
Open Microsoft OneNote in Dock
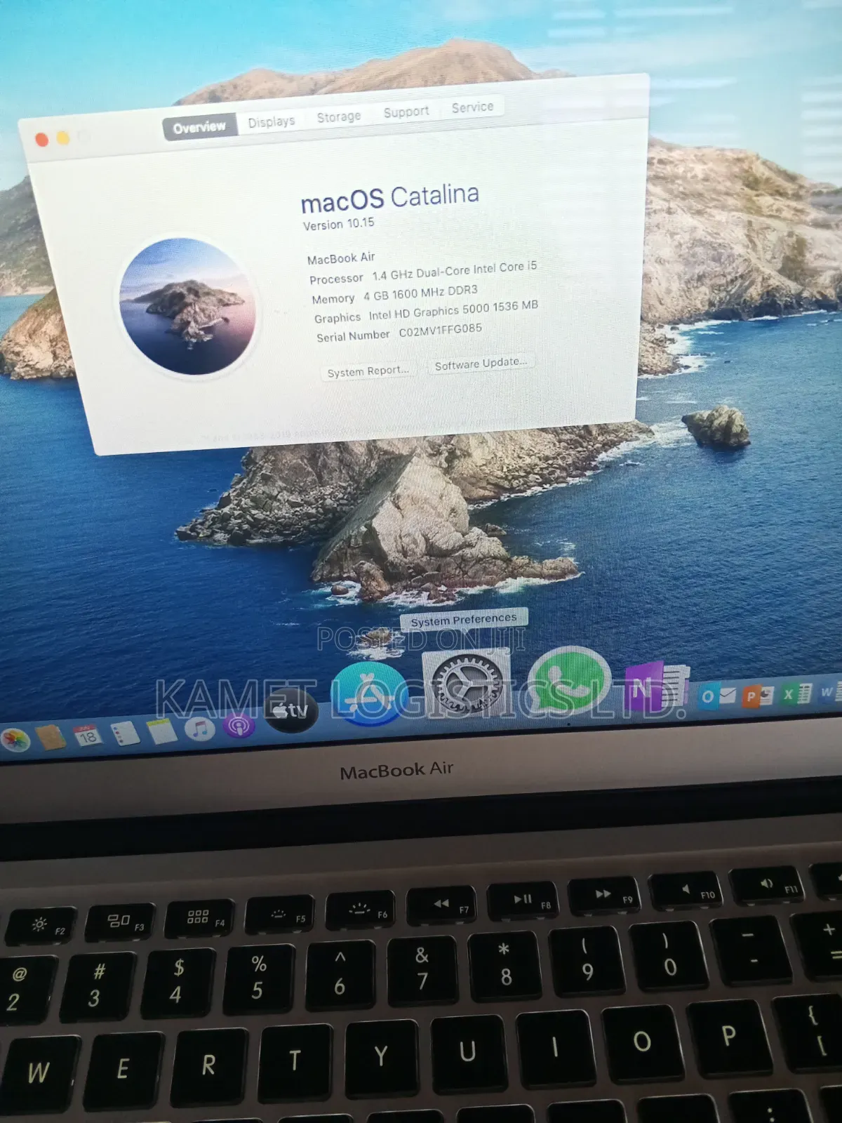pos(656,686)
